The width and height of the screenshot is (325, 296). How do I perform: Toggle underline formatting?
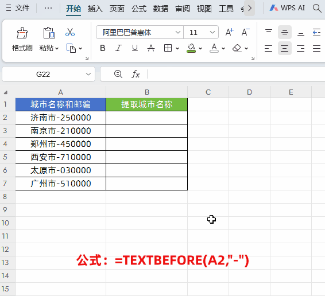coord(135,48)
